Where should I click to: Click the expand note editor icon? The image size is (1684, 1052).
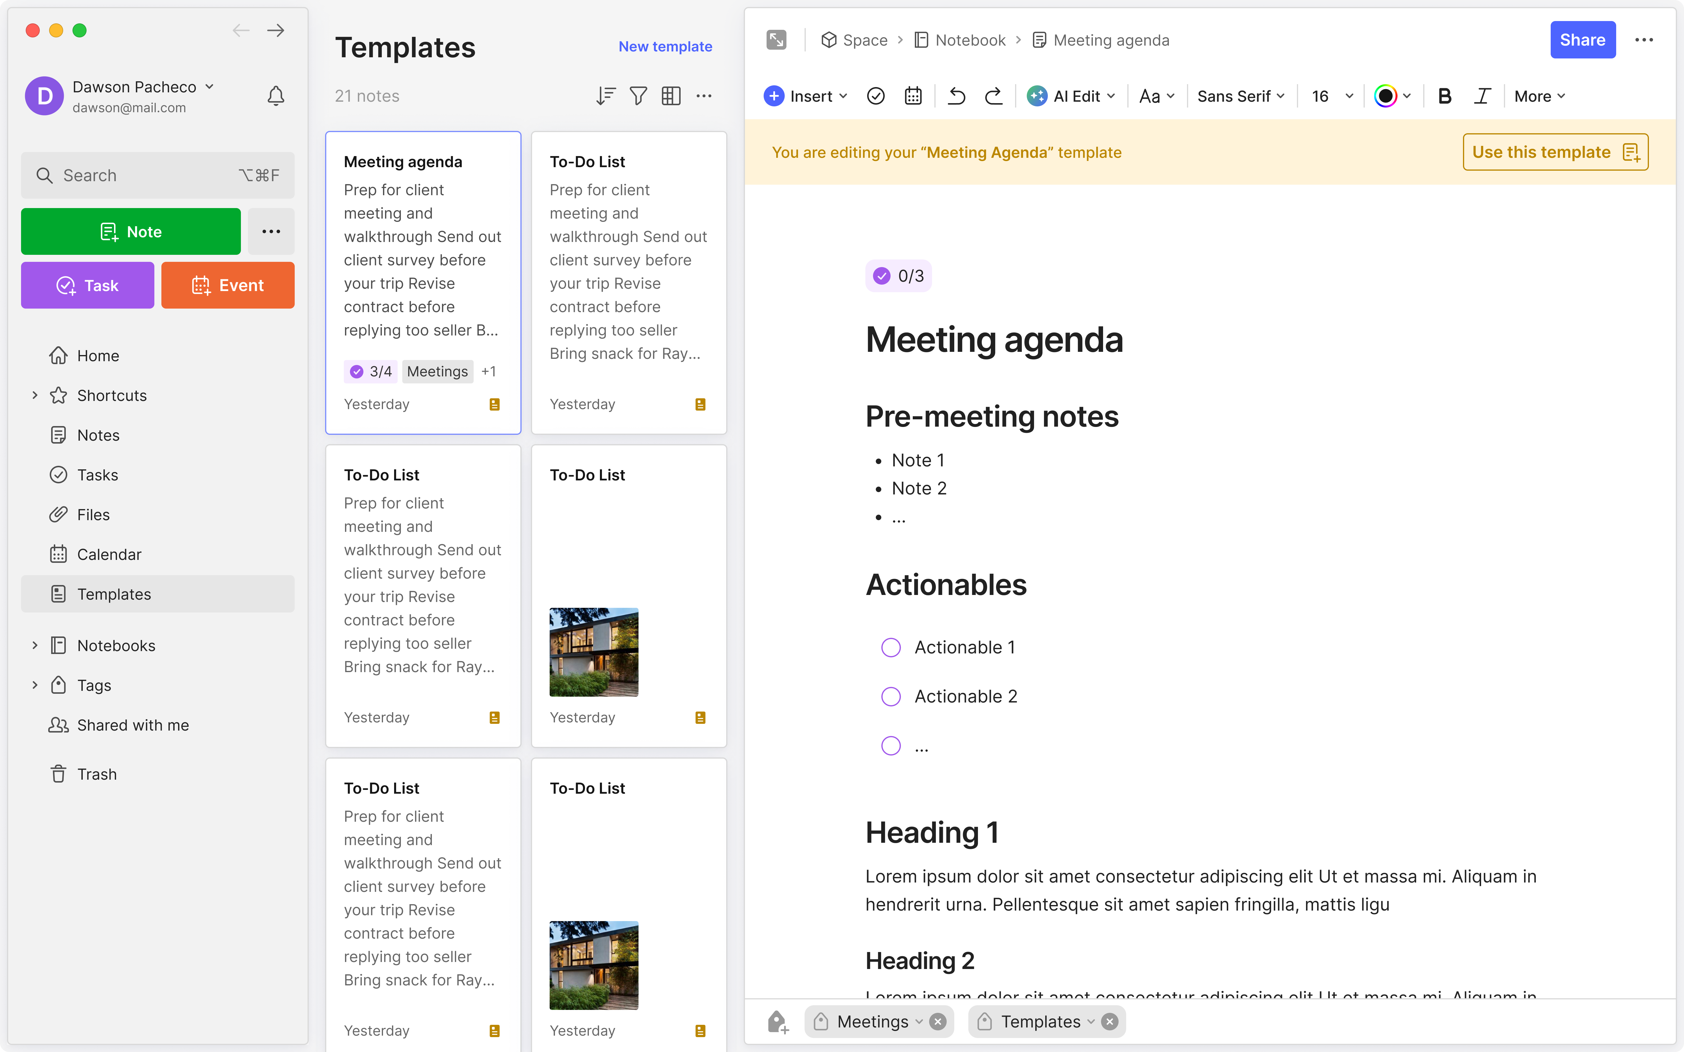point(777,40)
